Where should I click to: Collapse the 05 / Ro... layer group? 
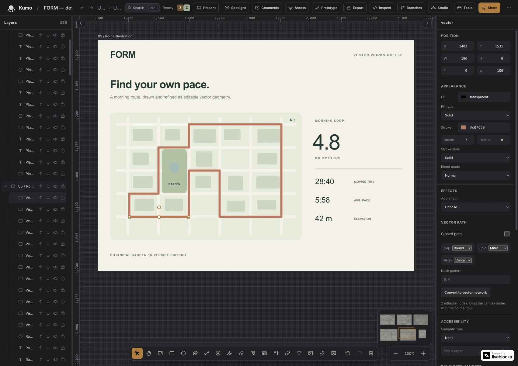coord(5,186)
